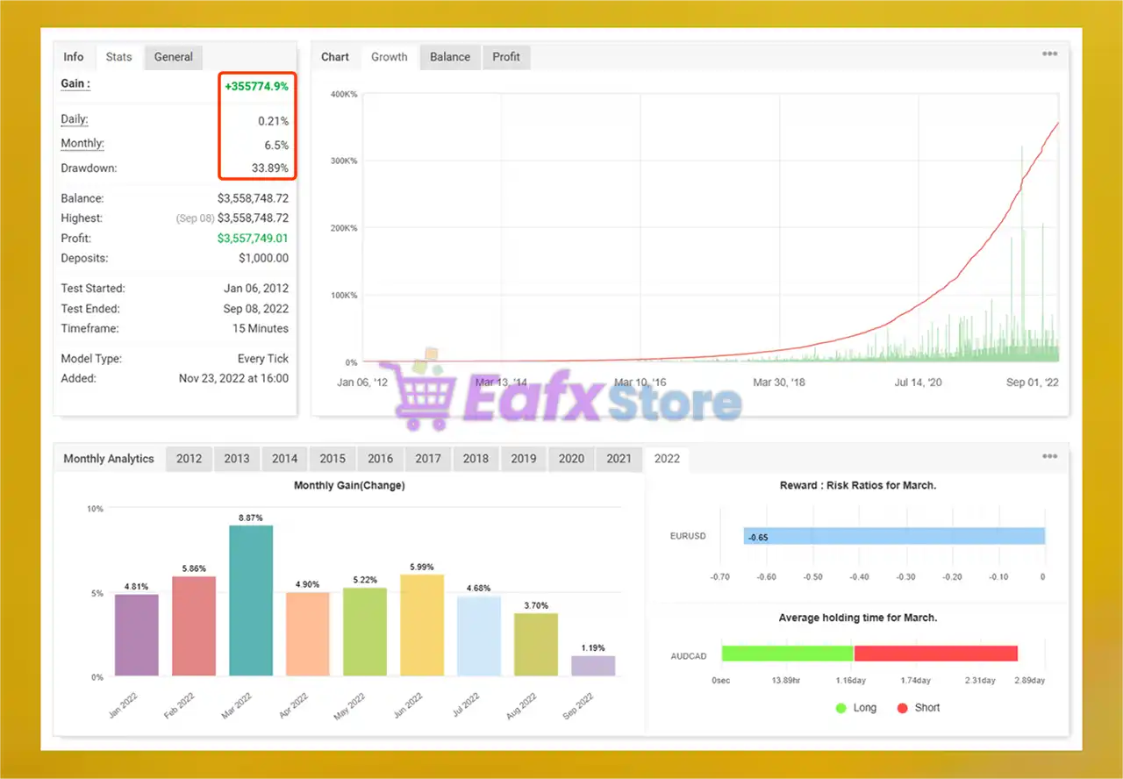Toggle the red Short legend marker
The width and height of the screenshot is (1123, 779).
[903, 708]
